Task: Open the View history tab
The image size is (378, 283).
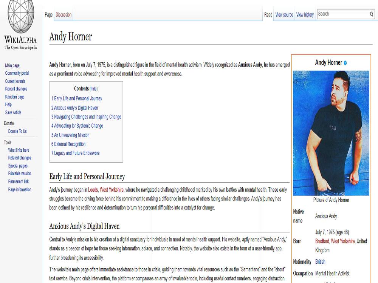Action: [305, 15]
